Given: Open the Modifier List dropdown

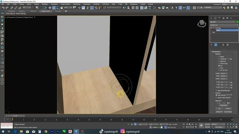Looking at the screenshot, I should click(224, 25).
